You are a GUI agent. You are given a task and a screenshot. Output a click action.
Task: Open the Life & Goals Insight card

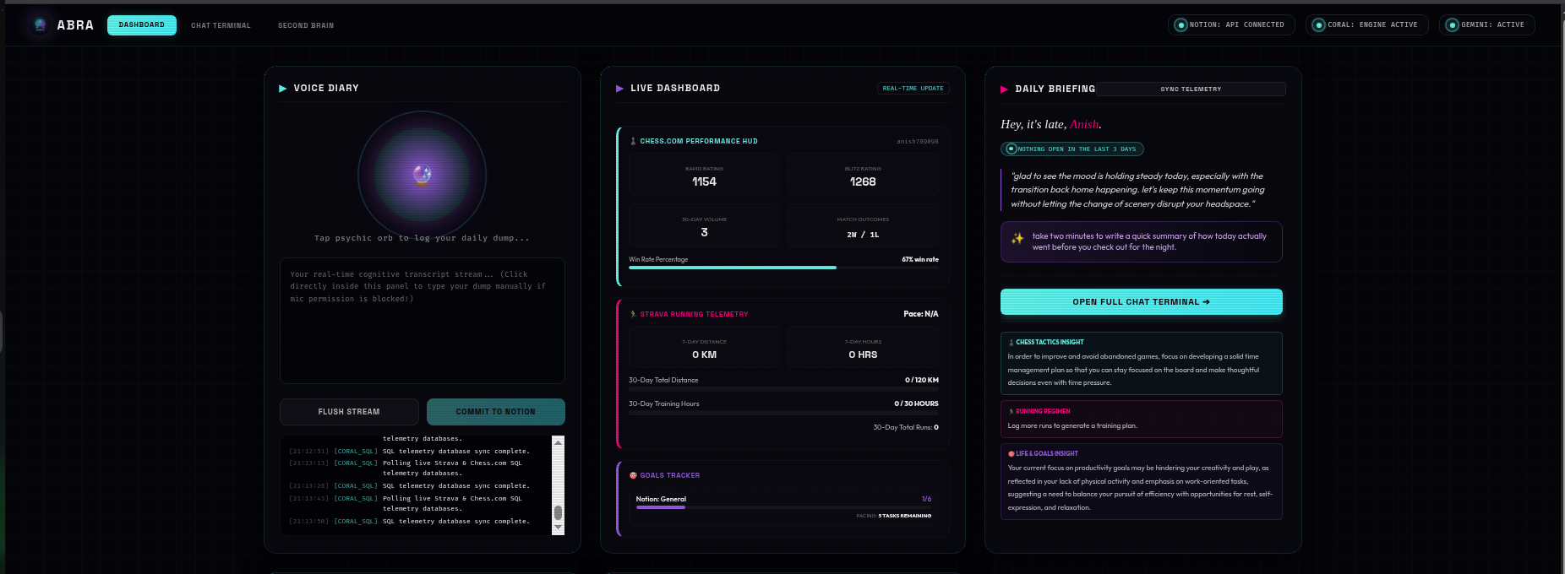pyautogui.click(x=1142, y=481)
